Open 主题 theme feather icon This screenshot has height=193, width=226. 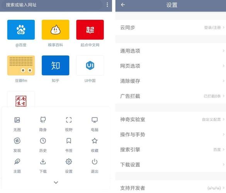(x=17, y=162)
